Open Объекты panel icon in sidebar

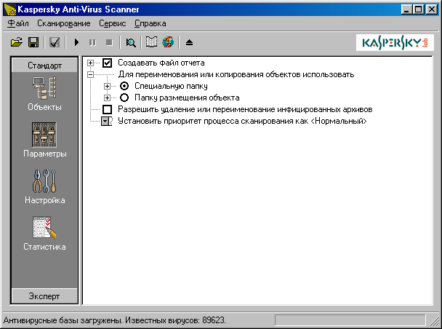click(x=44, y=88)
